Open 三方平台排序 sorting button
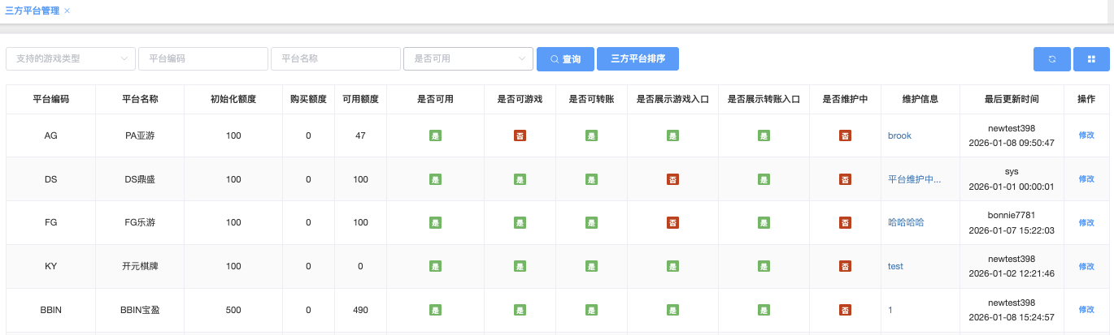The image size is (1114, 335). pos(638,59)
